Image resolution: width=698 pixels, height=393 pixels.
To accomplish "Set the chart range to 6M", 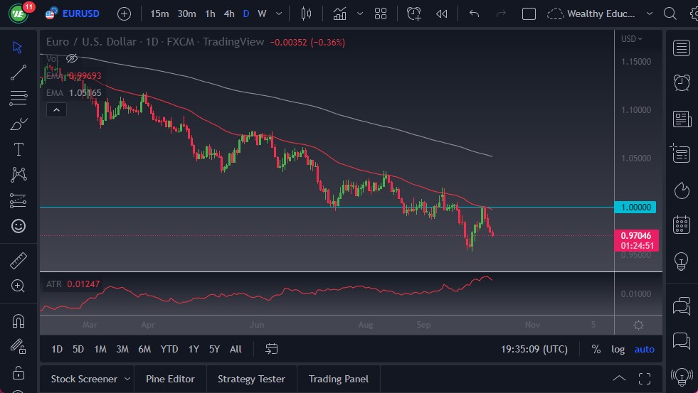I will tap(144, 349).
